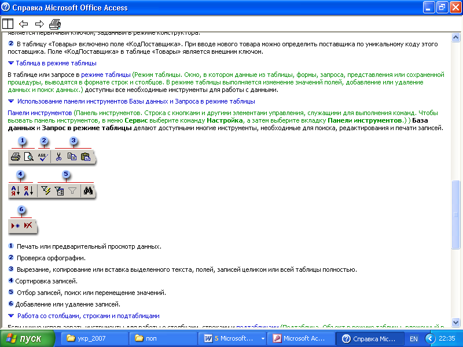Viewport: 463px width, 347px height.
Task: Click the greyed Apply Filter funnel icon
Action: click(72, 191)
